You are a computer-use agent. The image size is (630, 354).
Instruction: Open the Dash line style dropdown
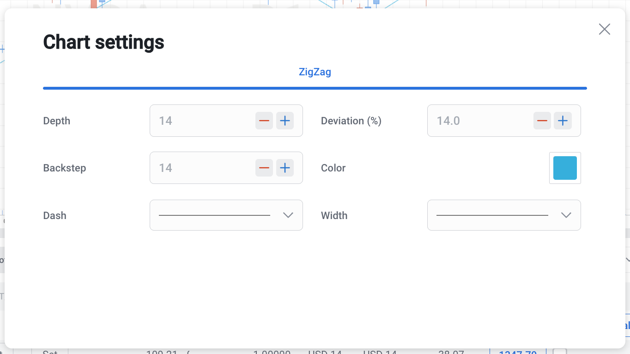[226, 215]
